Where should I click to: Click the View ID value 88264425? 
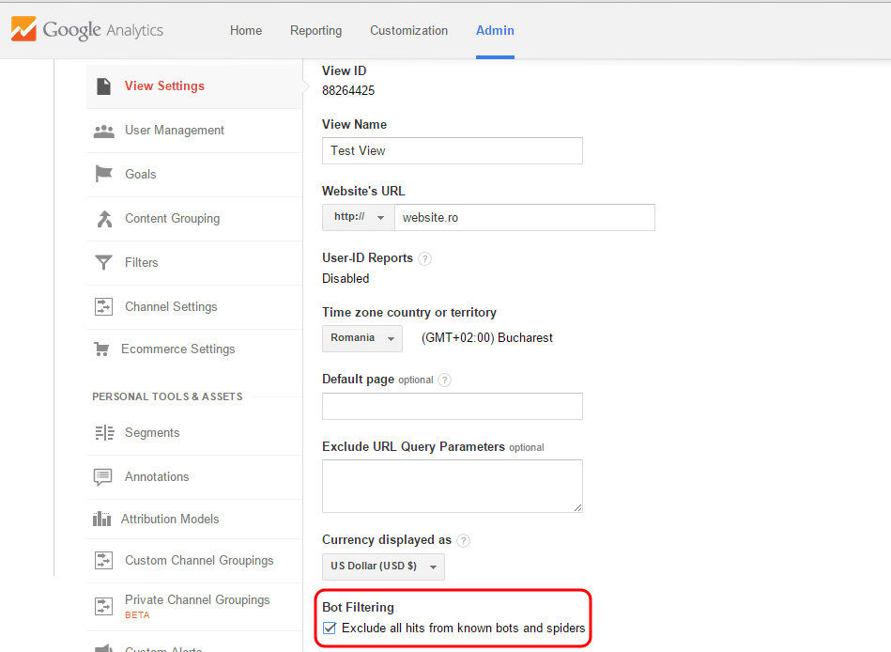tap(348, 91)
